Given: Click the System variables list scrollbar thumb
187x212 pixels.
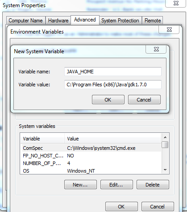Looking at the screenshot, I should pos(165,144).
